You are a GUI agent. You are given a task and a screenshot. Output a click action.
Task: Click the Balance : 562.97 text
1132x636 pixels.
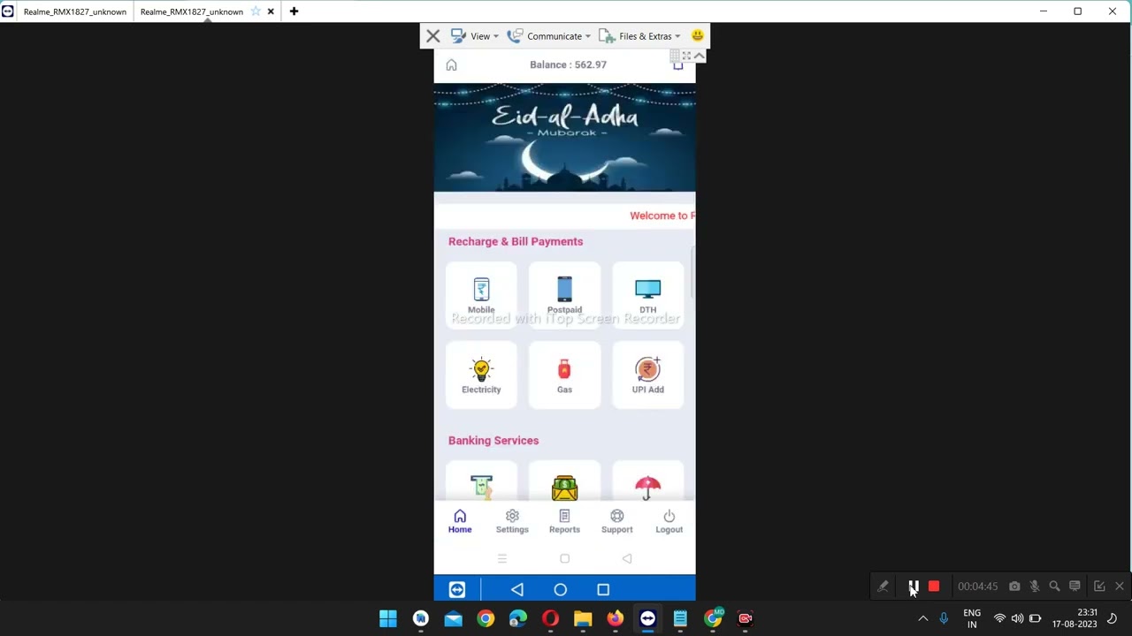[568, 64]
